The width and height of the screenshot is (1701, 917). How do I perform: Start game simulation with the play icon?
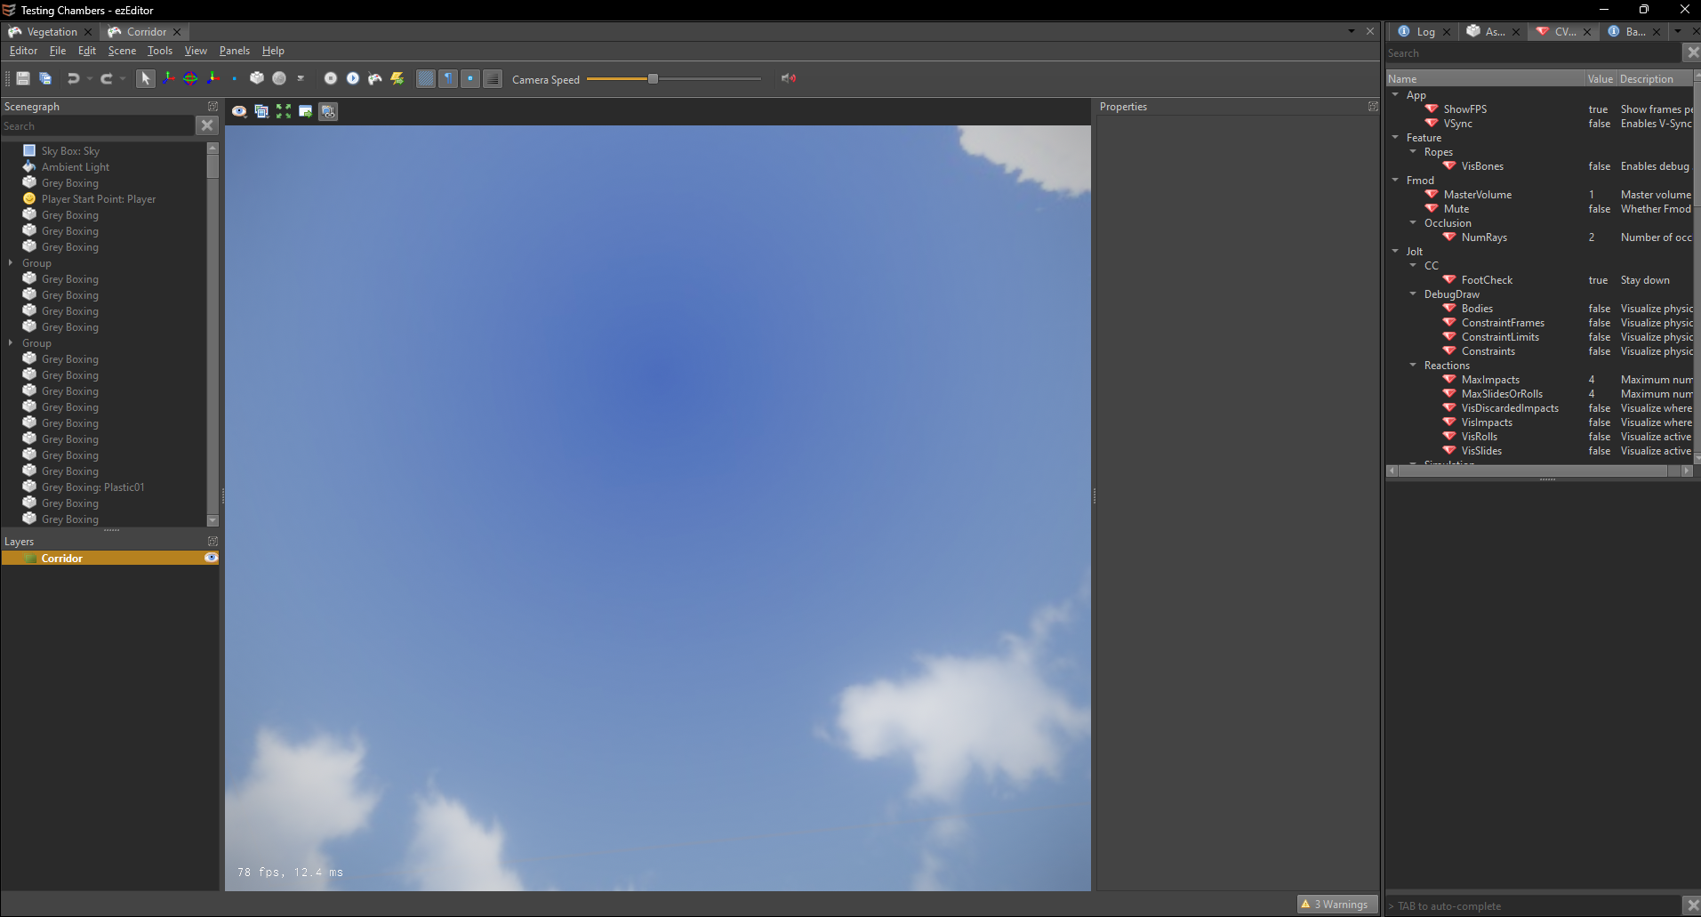(x=352, y=78)
